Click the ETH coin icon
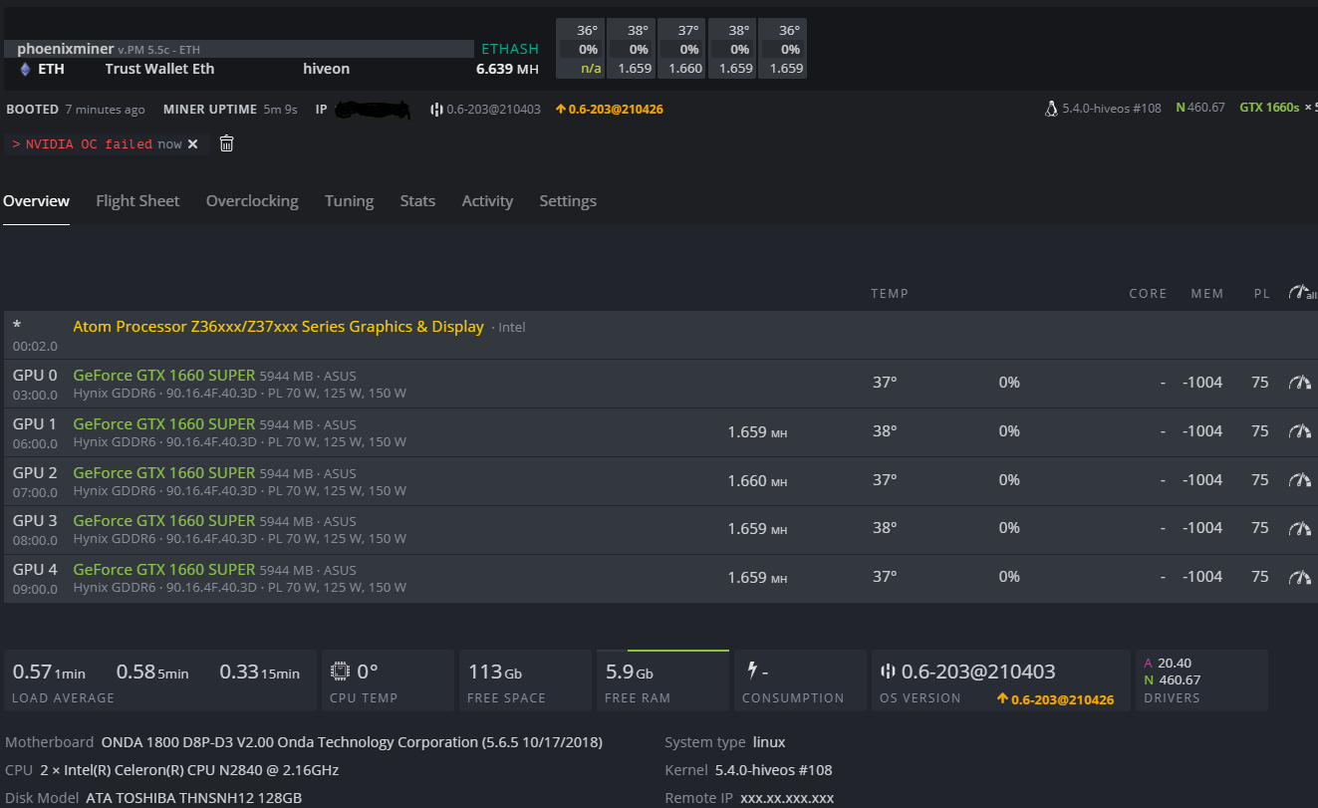This screenshot has width=1318, height=808. 25,69
